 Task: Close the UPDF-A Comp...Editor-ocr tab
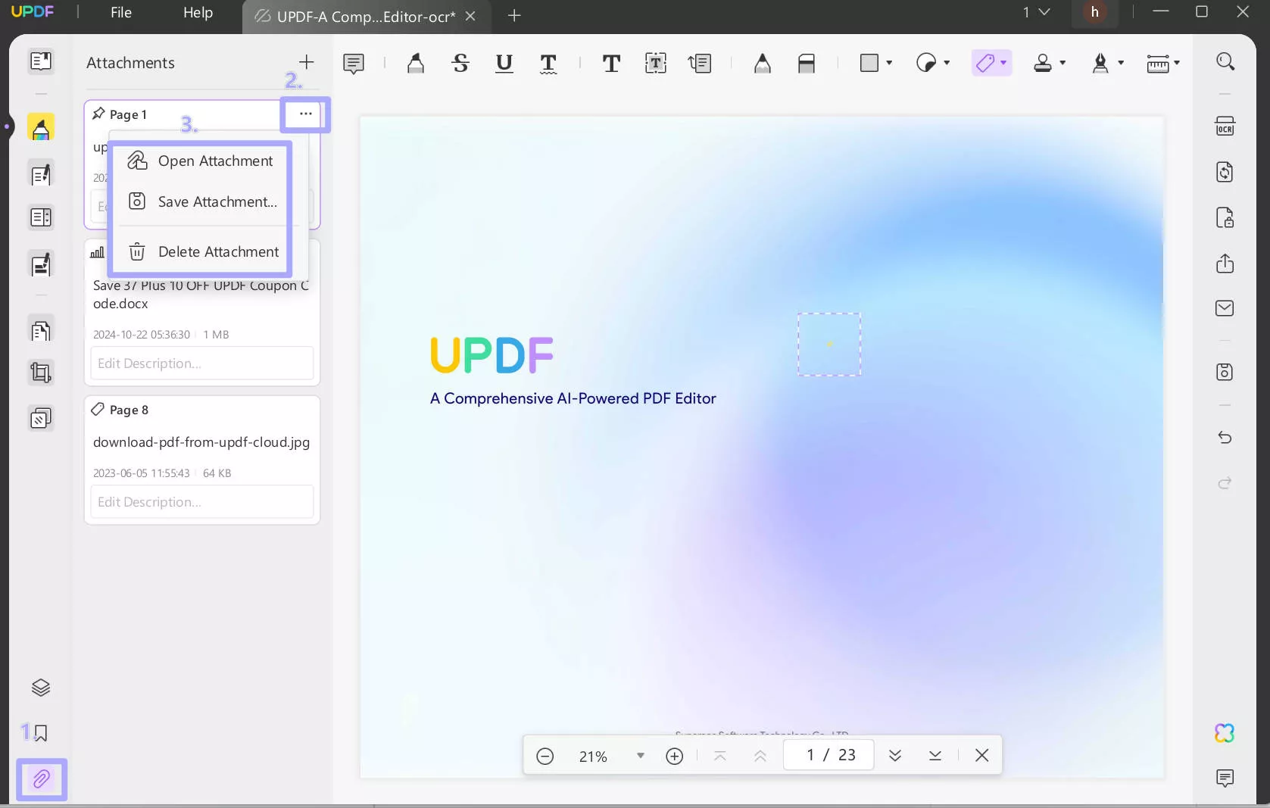coord(470,16)
